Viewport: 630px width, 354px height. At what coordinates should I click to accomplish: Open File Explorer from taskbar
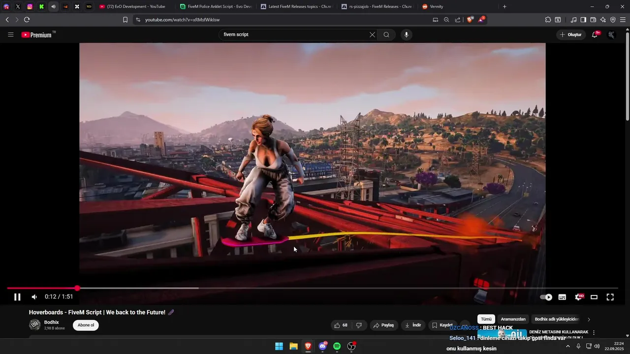click(x=293, y=346)
